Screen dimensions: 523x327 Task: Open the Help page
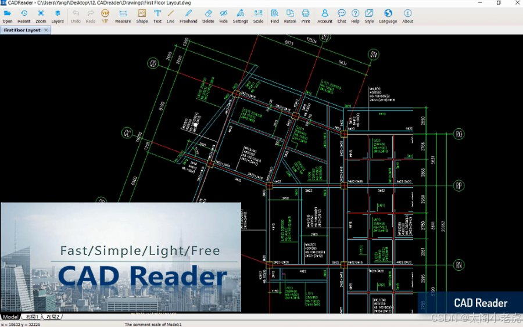[x=355, y=16]
